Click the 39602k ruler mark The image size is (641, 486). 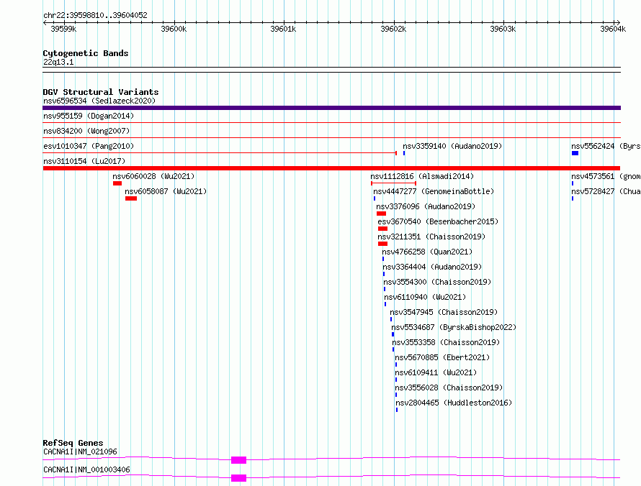point(393,29)
